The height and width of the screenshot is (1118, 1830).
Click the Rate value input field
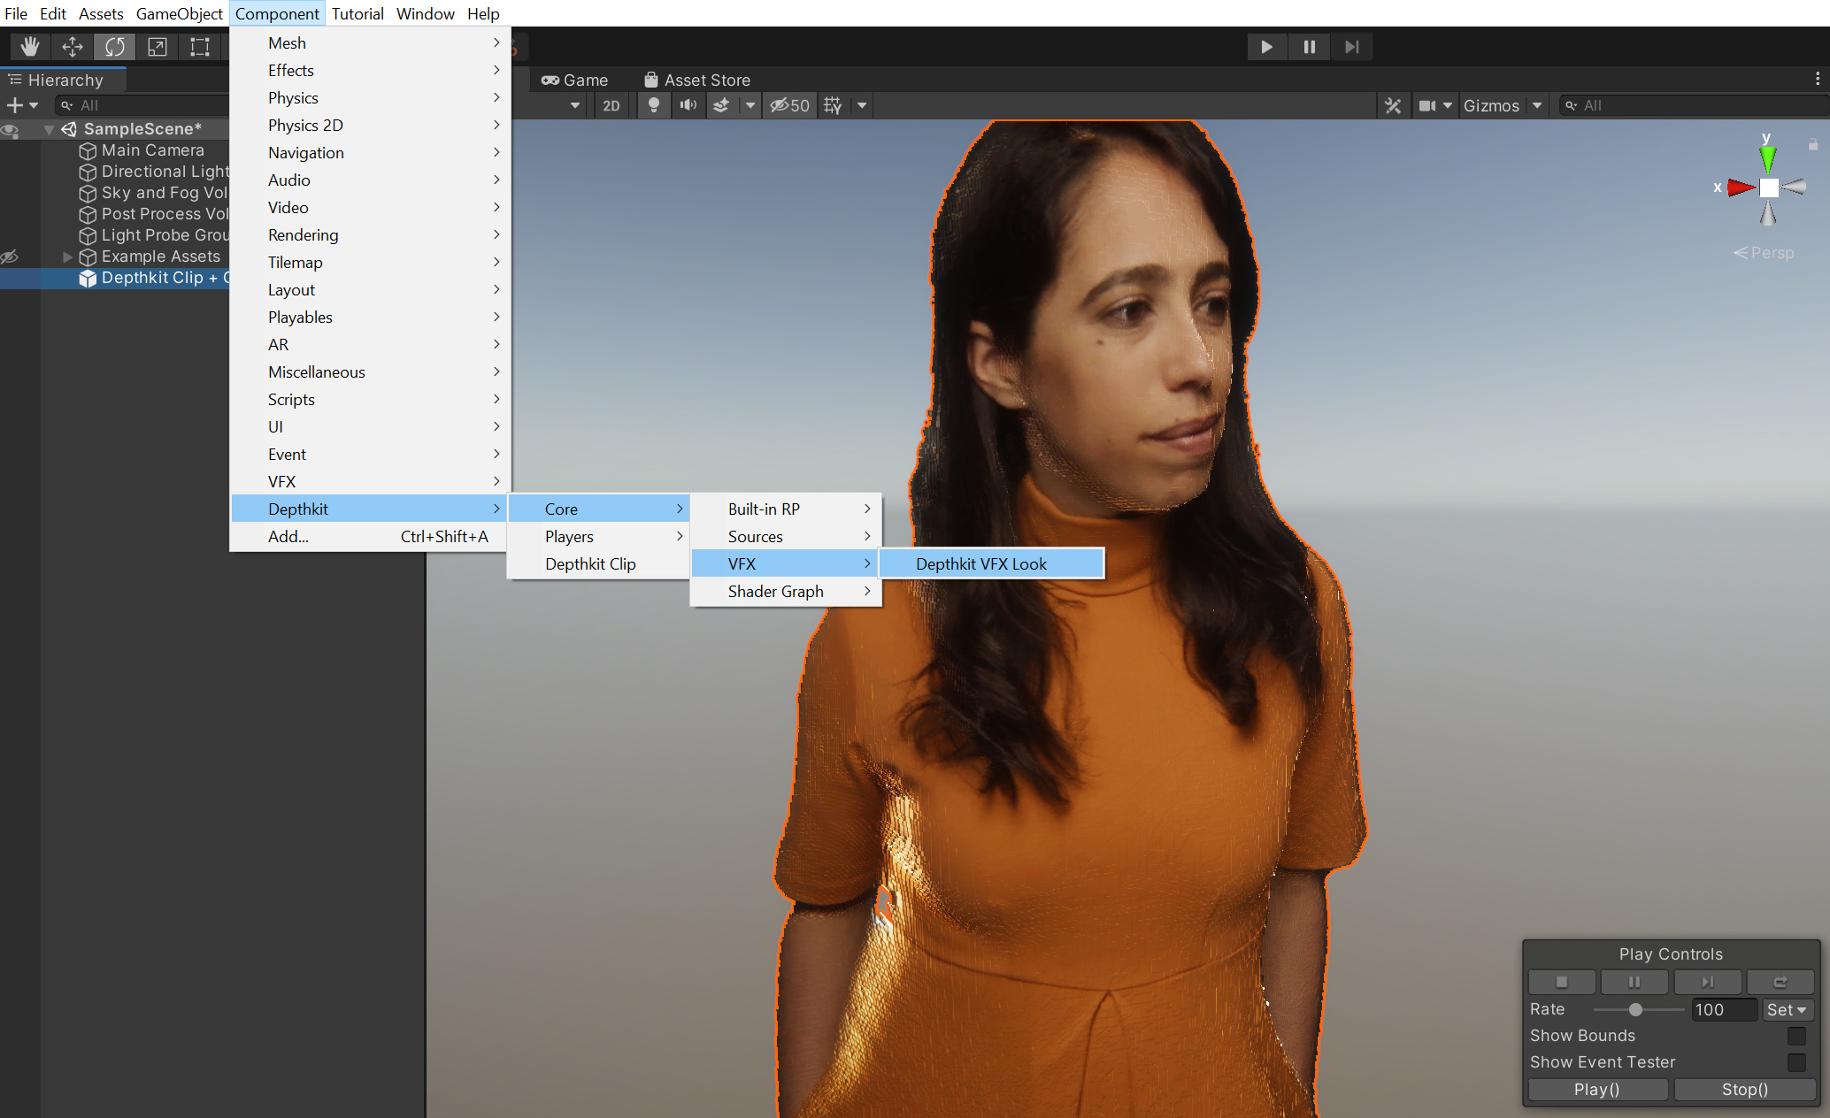(x=1722, y=1009)
